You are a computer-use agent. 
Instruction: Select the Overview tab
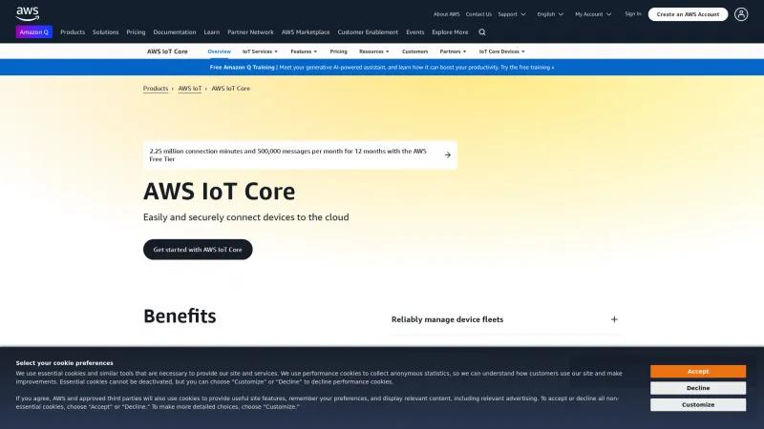click(x=220, y=51)
